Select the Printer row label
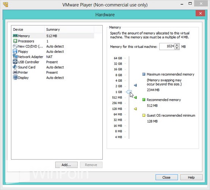 click(23, 72)
